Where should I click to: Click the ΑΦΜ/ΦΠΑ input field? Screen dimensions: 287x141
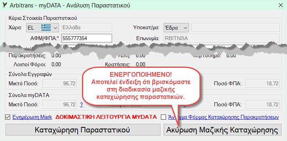tap(87, 38)
